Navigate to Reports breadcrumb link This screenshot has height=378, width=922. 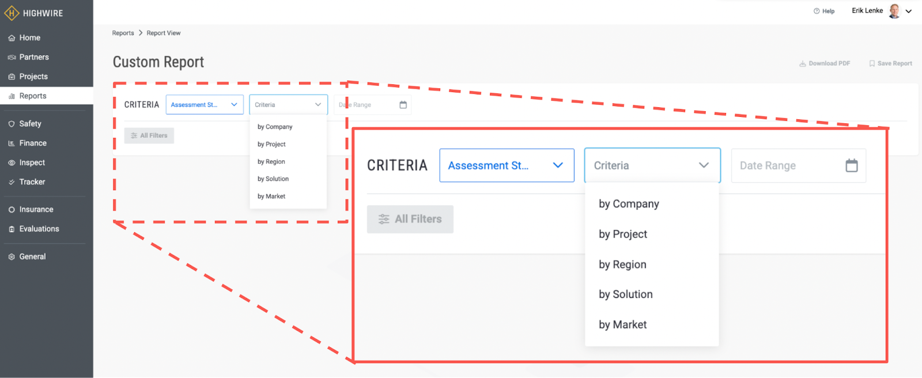(123, 33)
